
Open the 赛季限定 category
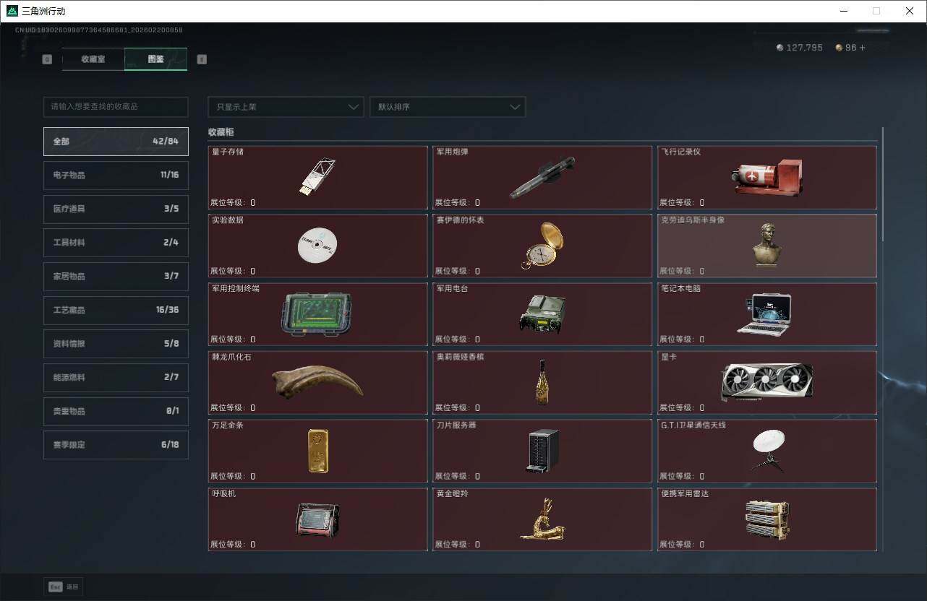(x=116, y=445)
